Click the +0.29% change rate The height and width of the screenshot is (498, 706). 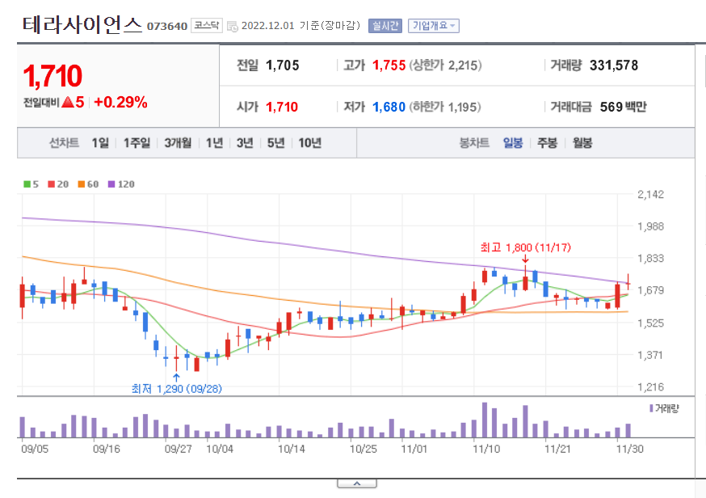pyautogui.click(x=120, y=103)
